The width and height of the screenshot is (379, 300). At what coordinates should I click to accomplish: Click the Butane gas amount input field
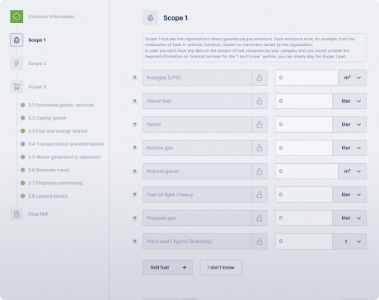click(x=304, y=148)
